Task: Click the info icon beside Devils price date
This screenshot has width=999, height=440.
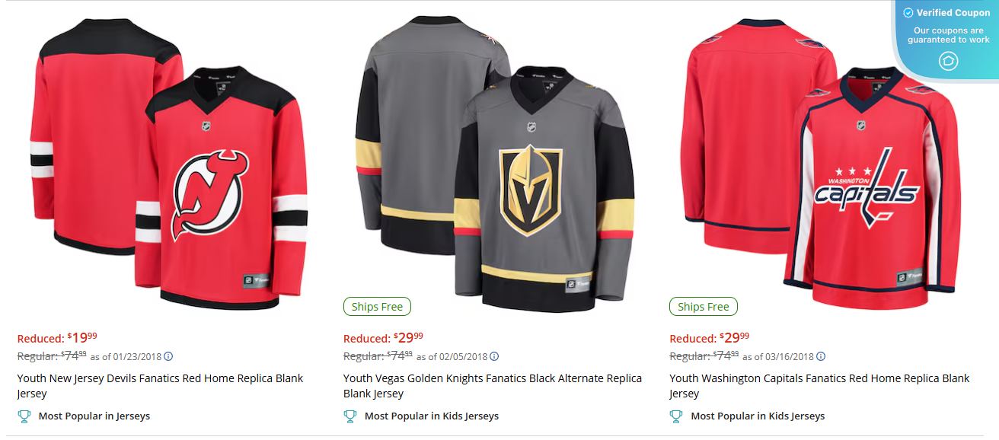Action: [168, 356]
